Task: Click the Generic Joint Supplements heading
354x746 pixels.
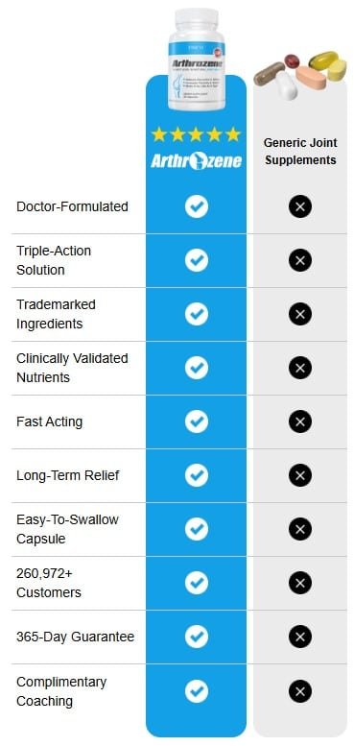Action: (x=300, y=151)
